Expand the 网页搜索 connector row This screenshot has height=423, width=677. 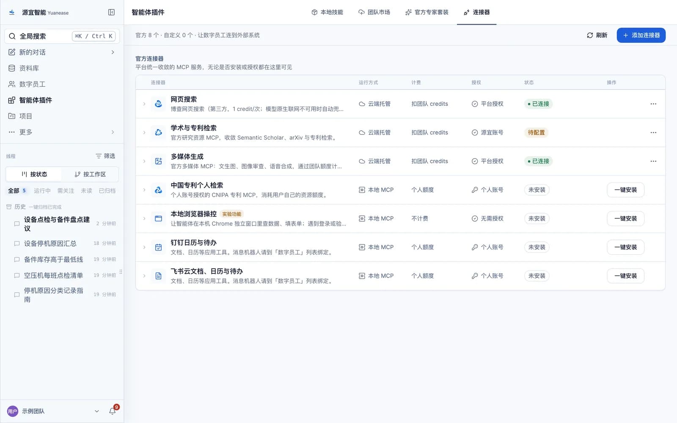click(x=144, y=104)
